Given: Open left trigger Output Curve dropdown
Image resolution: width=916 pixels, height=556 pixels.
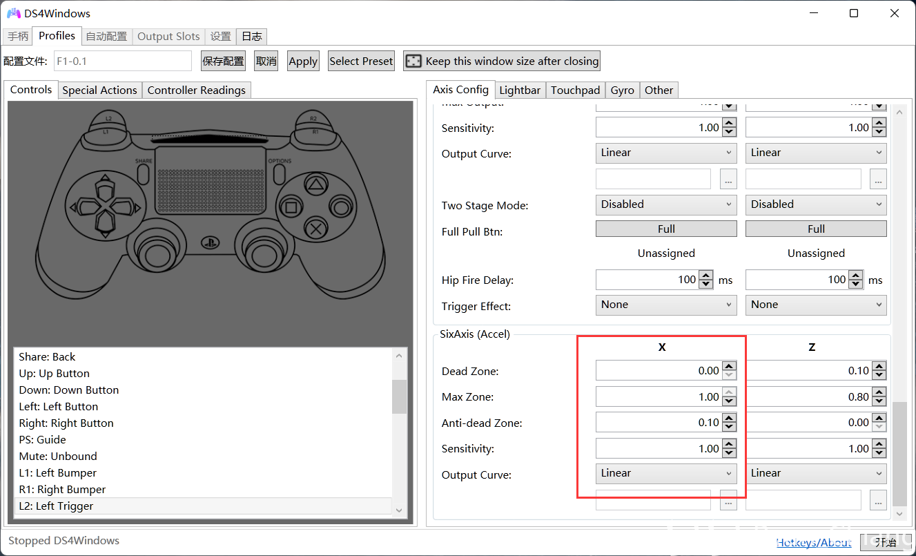Looking at the screenshot, I should pos(666,153).
